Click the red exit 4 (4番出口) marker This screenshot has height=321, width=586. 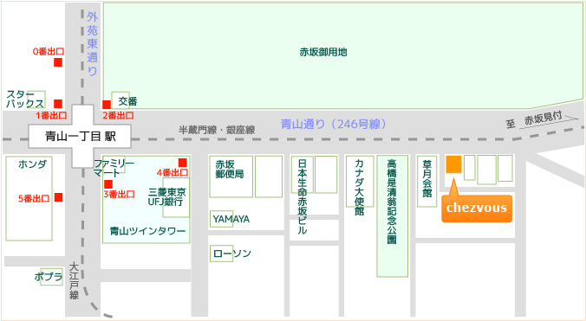182,163
